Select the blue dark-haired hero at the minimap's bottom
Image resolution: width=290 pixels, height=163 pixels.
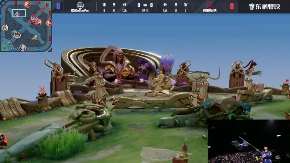pos(23,48)
